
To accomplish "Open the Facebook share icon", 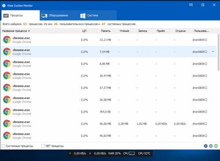I will click(206, 146).
